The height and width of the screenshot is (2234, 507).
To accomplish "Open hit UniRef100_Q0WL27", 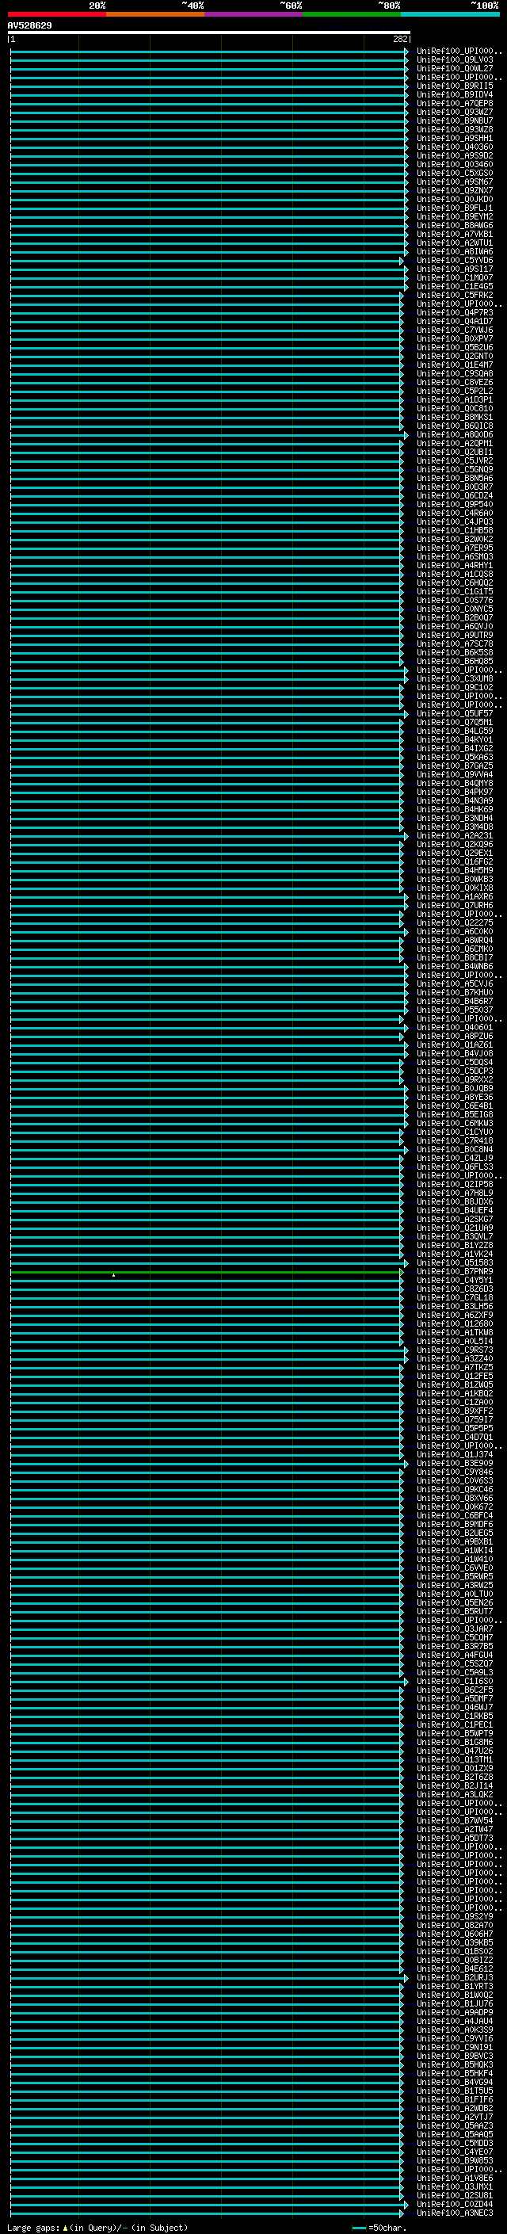I will click(454, 68).
